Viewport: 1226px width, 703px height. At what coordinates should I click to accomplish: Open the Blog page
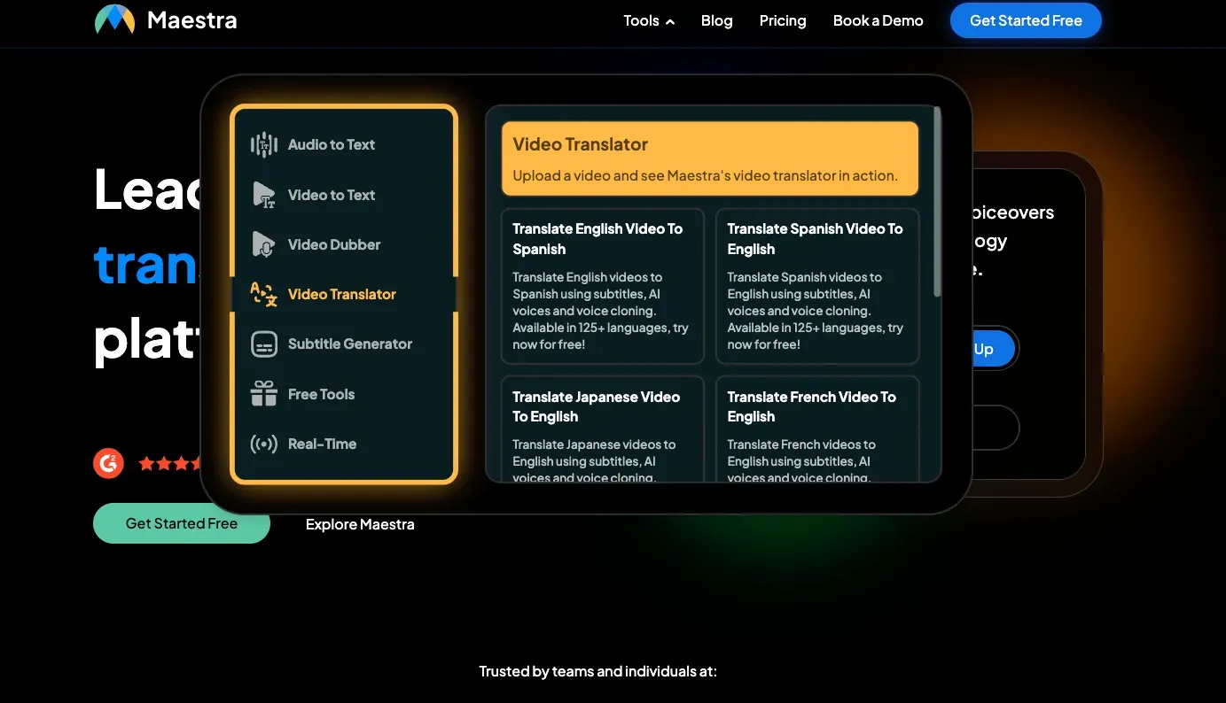point(716,20)
